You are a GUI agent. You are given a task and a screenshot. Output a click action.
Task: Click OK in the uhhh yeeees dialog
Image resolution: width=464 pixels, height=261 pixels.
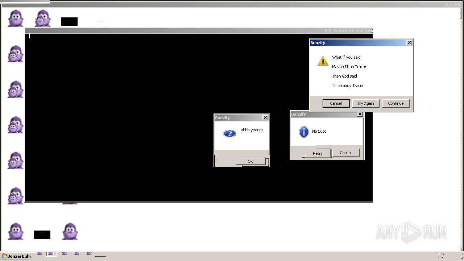(x=250, y=161)
